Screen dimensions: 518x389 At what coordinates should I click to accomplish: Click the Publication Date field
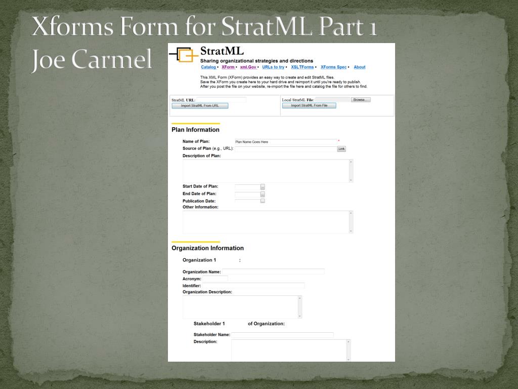coord(247,201)
